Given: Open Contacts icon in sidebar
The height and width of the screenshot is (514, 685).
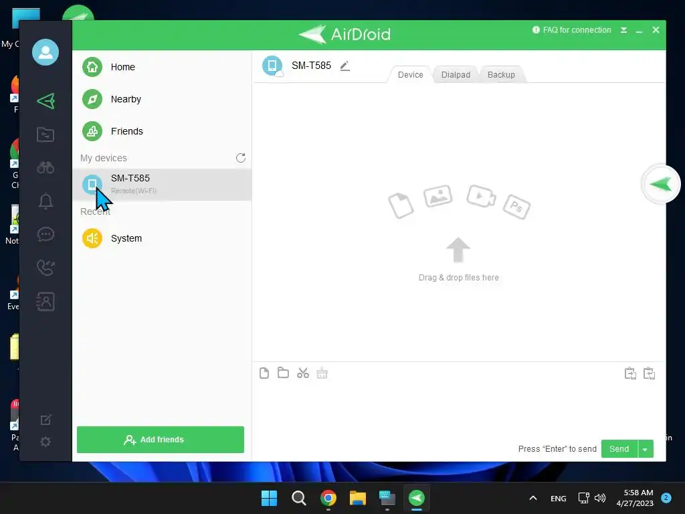Looking at the screenshot, I should click(45, 302).
